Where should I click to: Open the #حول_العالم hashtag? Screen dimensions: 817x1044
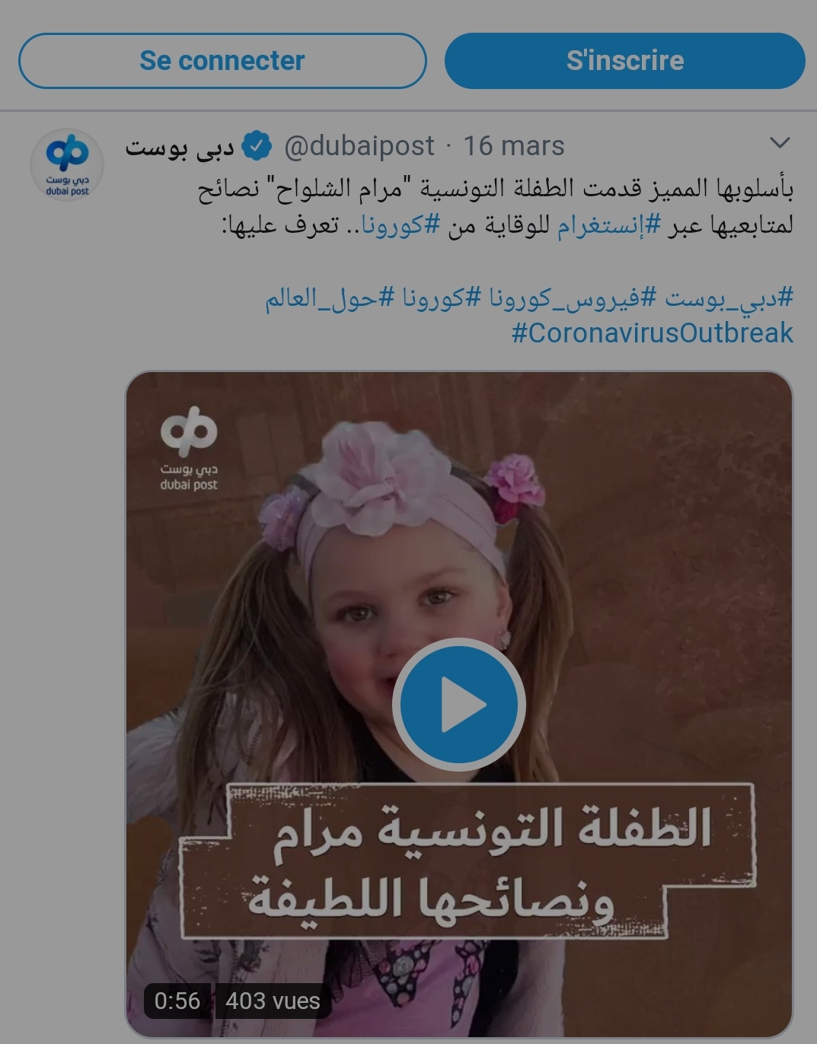pos(330,298)
